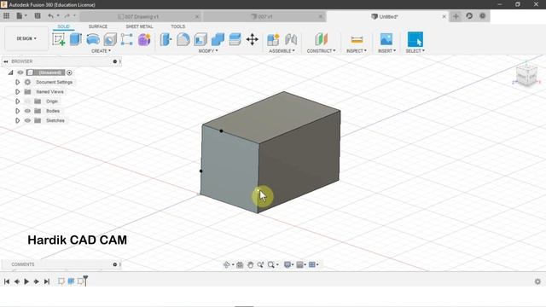Activate the Select tool

[415, 39]
